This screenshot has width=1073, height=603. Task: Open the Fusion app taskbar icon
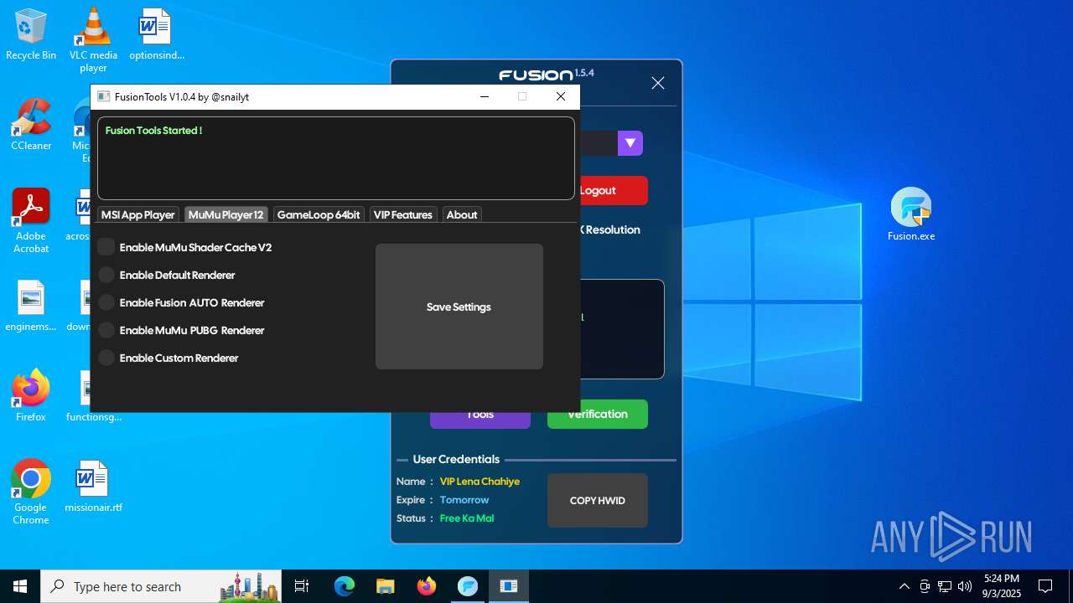pos(467,586)
